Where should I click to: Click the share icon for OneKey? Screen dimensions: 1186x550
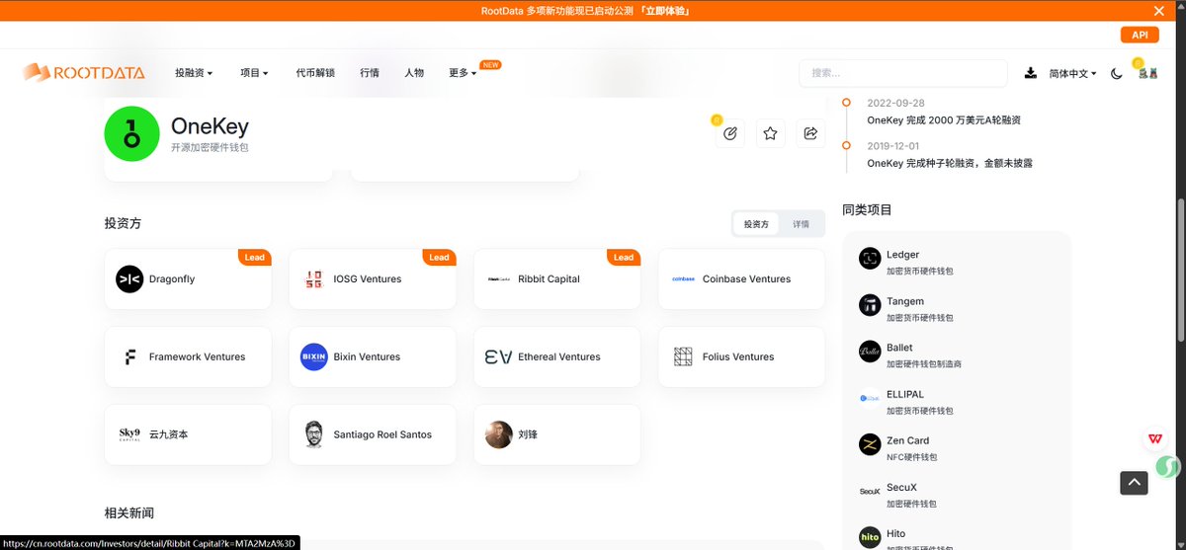(811, 133)
